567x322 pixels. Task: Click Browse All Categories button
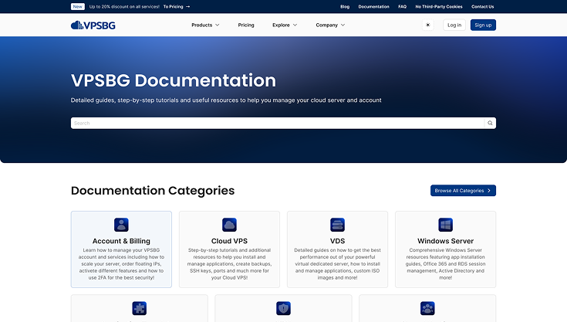click(x=463, y=191)
